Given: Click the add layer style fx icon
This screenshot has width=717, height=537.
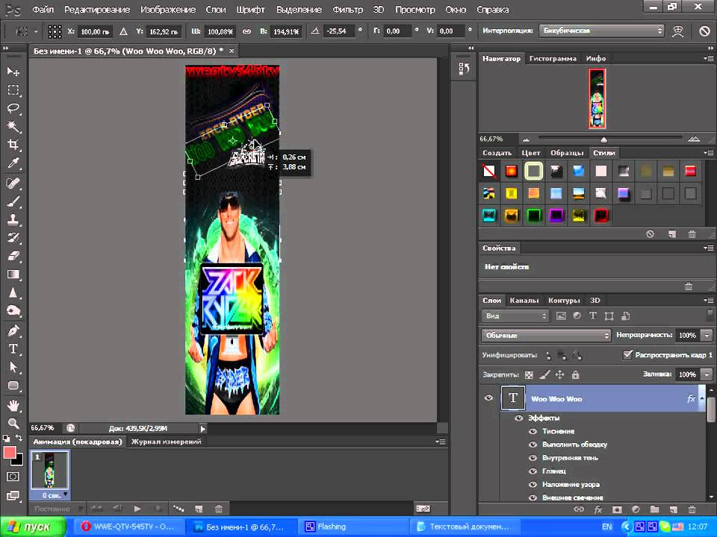Looking at the screenshot, I should point(597,509).
